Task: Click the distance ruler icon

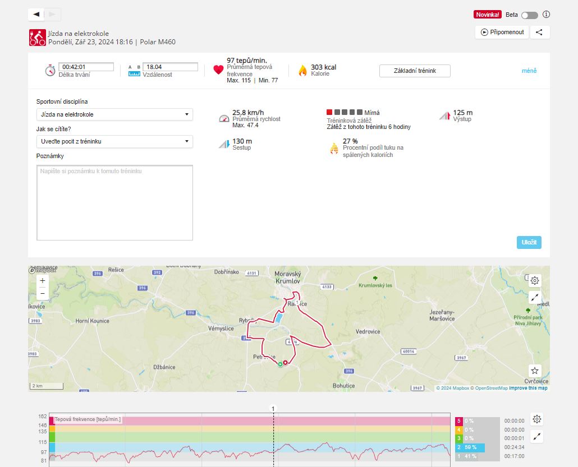Action: pos(134,71)
